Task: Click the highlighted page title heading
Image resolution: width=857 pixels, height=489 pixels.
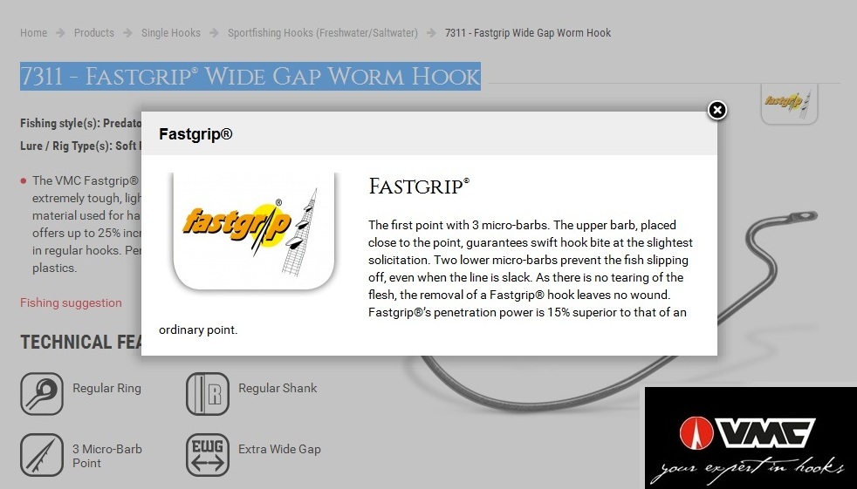Action: coord(250,77)
